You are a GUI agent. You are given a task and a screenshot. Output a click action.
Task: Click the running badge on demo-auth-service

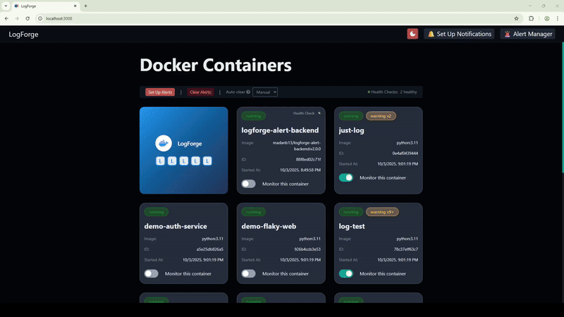(156, 212)
